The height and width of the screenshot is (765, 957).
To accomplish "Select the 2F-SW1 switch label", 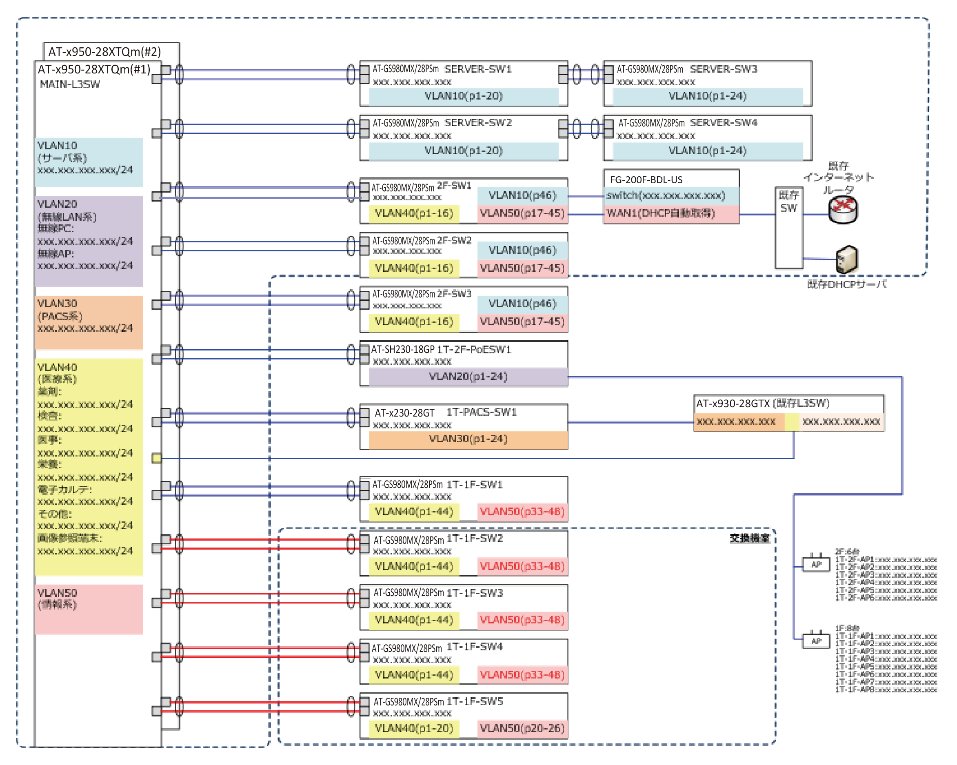I will click(454, 186).
